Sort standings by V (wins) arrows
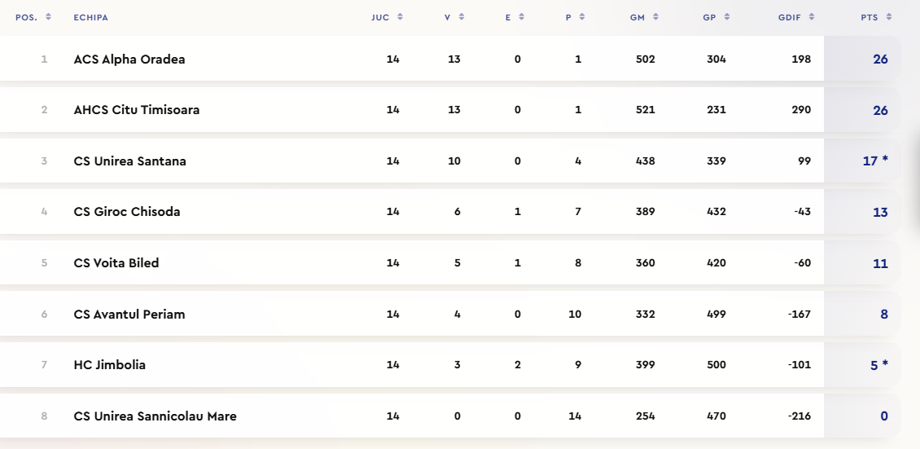The height and width of the screenshot is (449, 920). coord(462,17)
